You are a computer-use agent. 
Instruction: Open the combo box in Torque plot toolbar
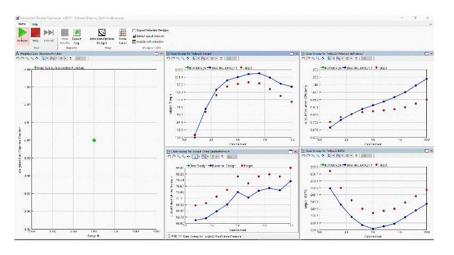(x=231, y=58)
